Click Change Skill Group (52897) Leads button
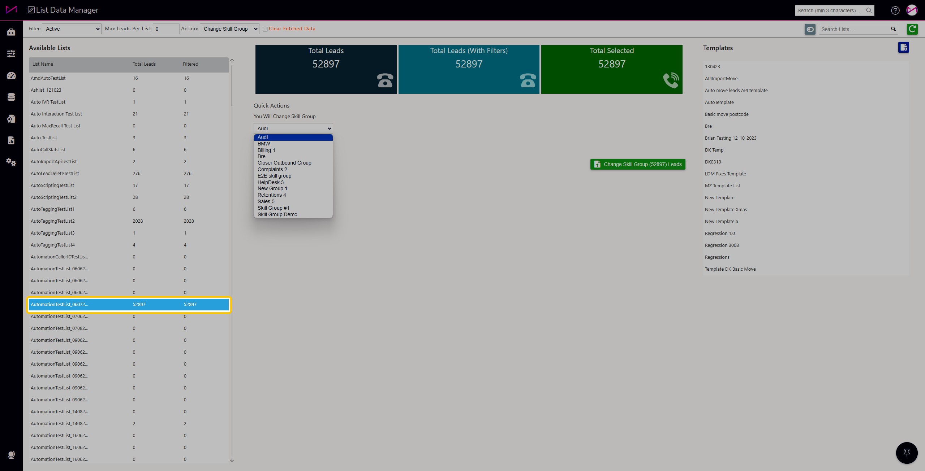925x471 pixels. pyautogui.click(x=638, y=164)
